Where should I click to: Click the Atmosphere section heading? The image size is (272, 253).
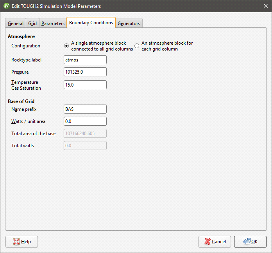pyautogui.click(x=21, y=36)
